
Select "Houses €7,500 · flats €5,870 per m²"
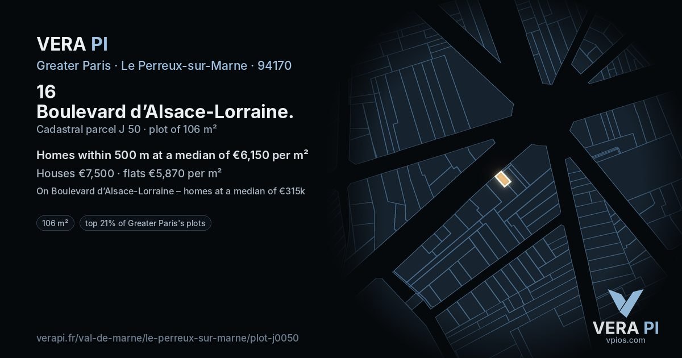pos(129,173)
